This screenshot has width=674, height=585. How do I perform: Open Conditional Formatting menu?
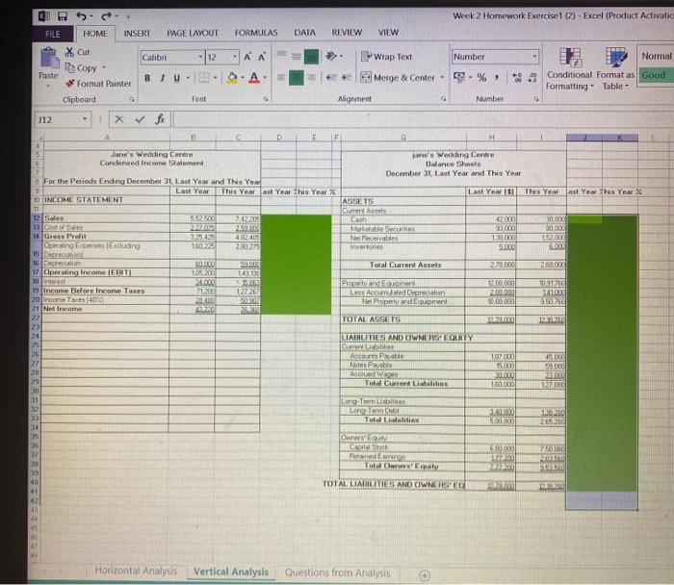[570, 69]
